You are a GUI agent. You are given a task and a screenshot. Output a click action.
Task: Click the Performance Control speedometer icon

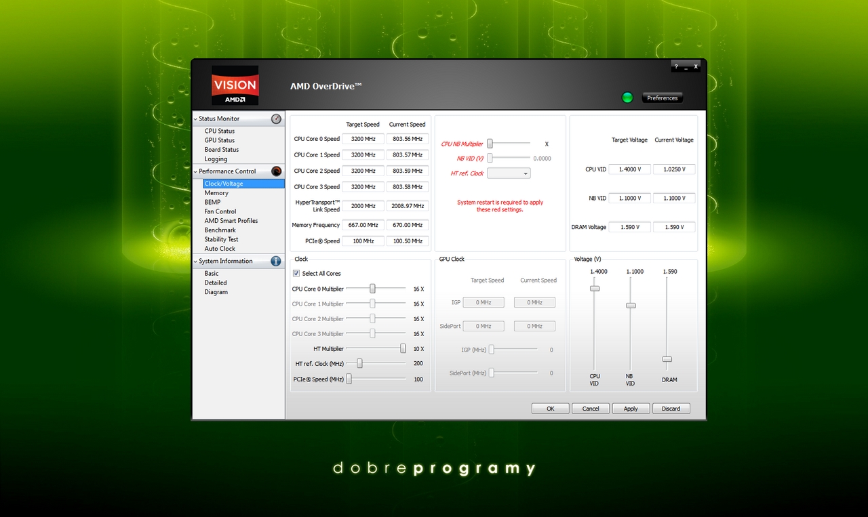(276, 171)
